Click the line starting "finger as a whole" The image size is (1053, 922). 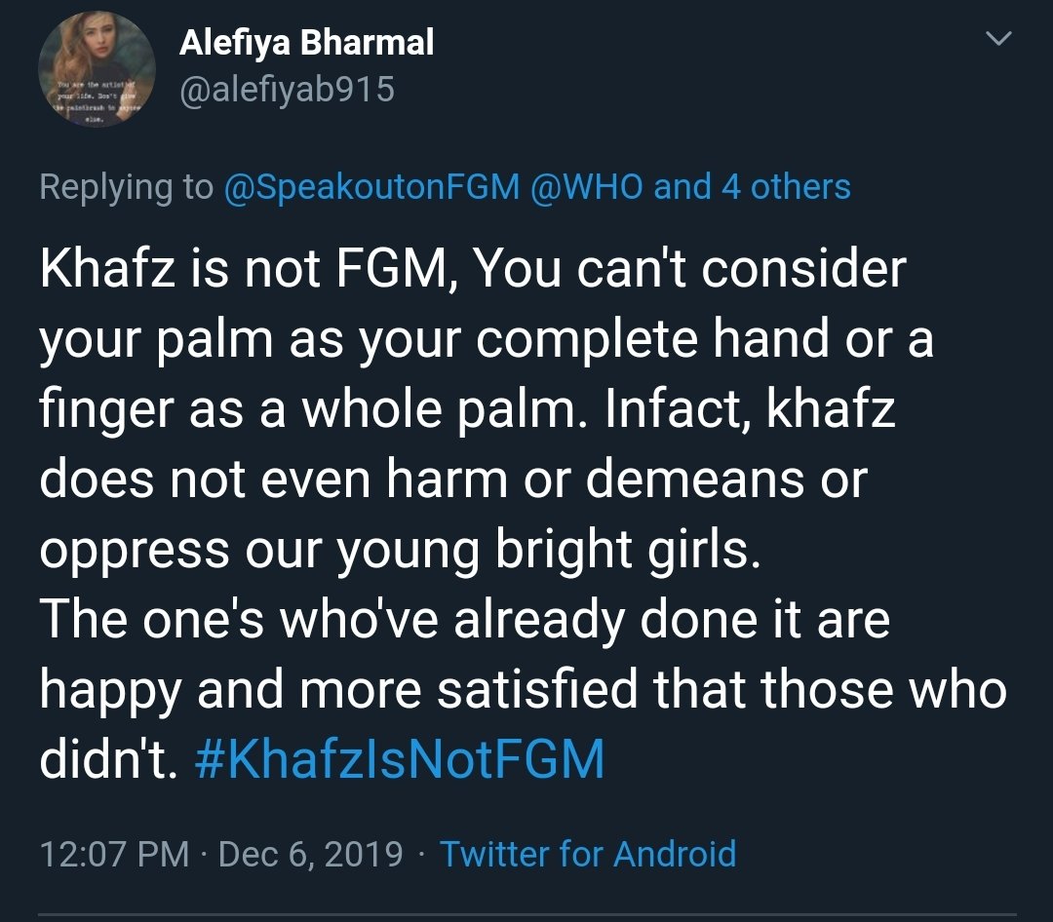pos(468,410)
